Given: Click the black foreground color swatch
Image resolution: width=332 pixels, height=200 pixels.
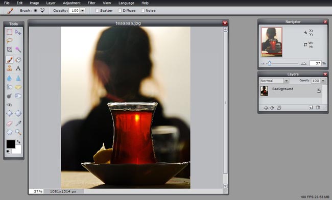Looking at the screenshot, I should point(11,144).
